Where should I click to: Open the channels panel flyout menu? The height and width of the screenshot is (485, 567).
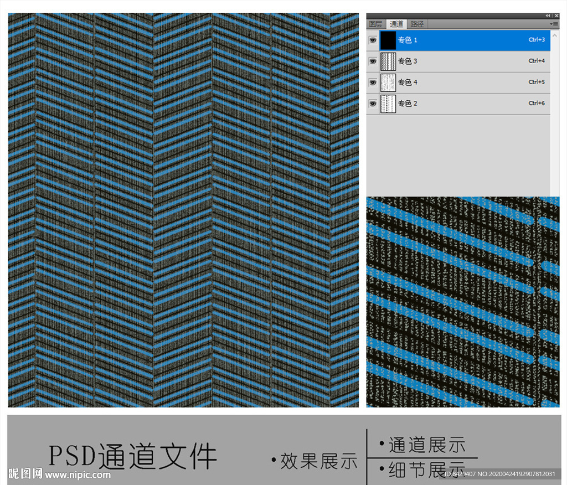click(554, 24)
